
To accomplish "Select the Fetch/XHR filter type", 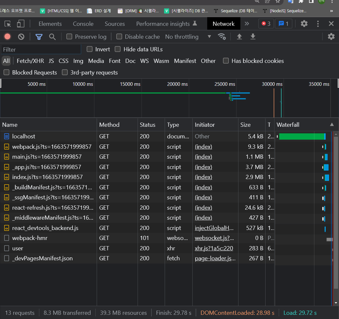I will point(30,61).
